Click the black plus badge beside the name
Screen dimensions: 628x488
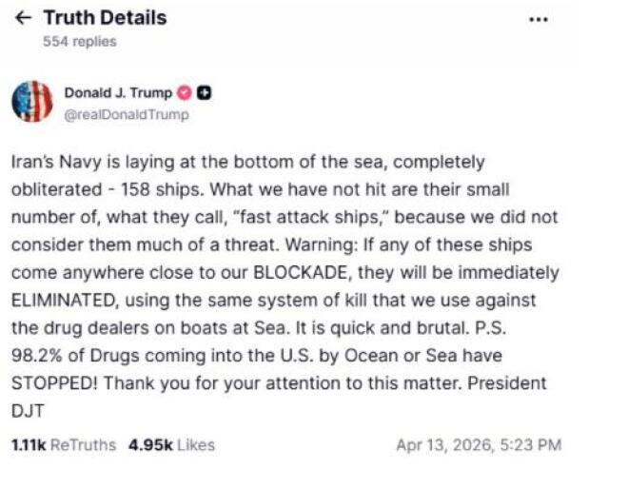(205, 93)
